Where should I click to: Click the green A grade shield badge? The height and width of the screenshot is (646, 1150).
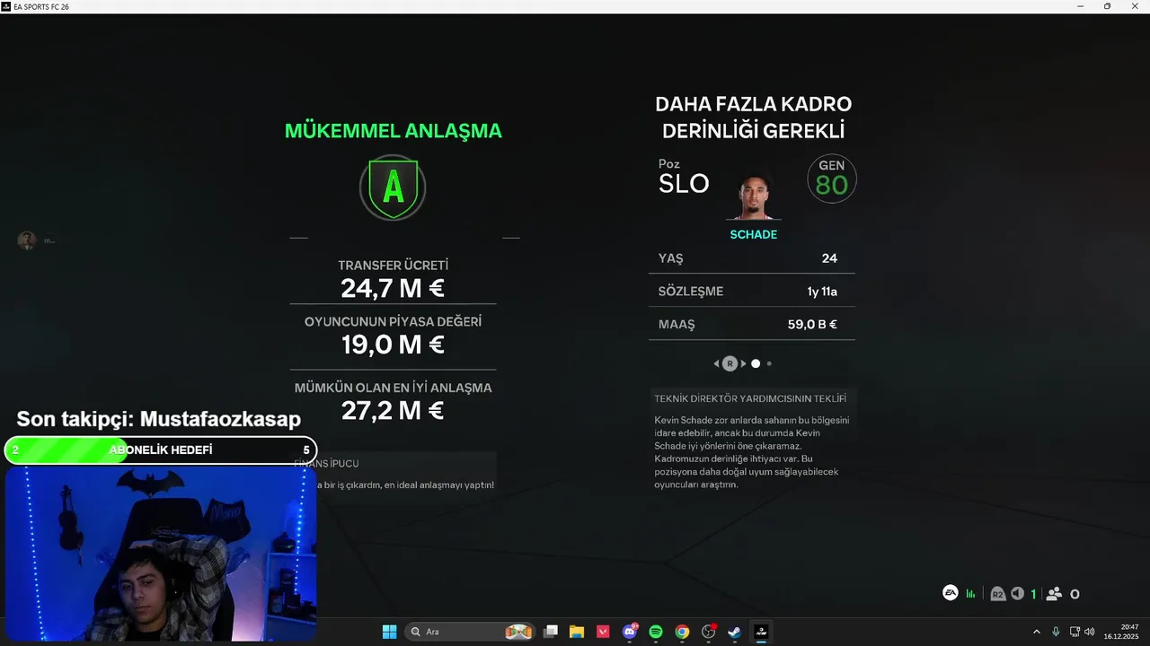393,188
